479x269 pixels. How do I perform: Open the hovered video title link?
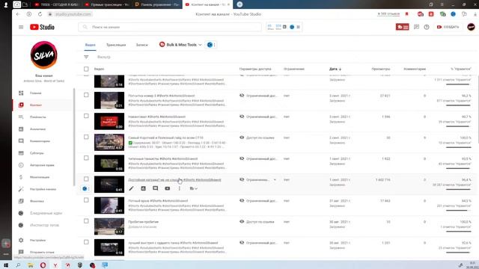pyautogui.click(x=174, y=180)
